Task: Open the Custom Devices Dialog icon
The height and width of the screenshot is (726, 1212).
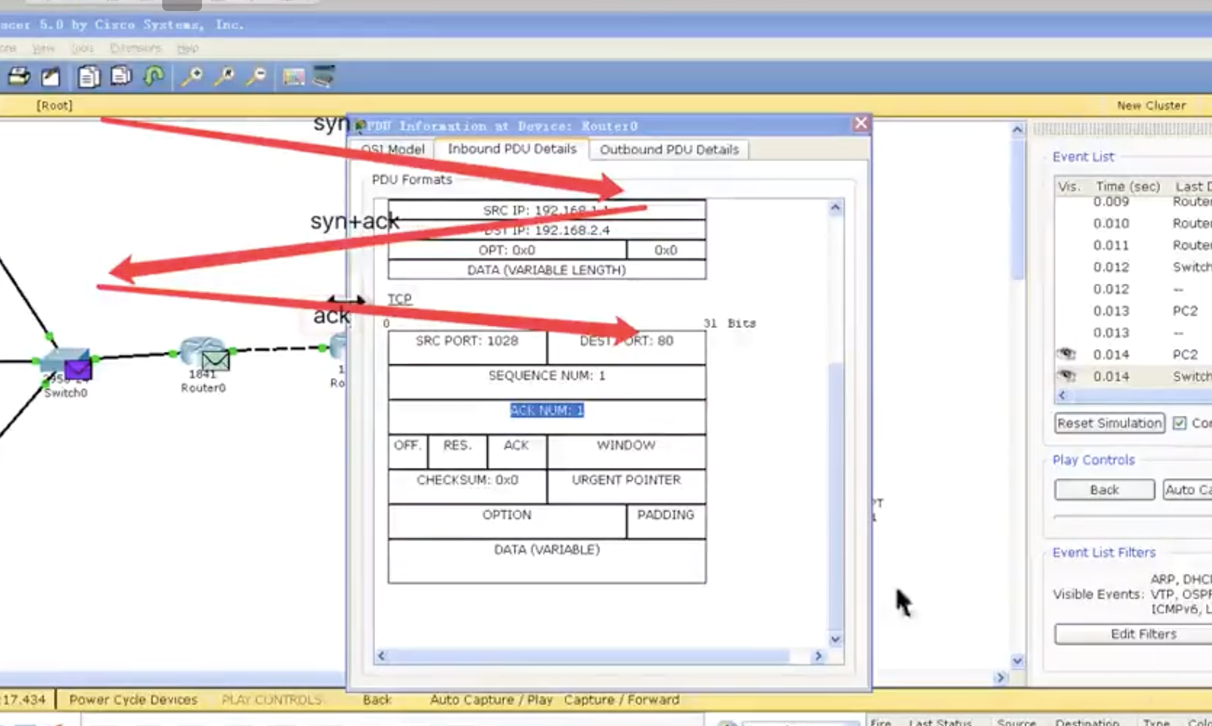Action: [323, 77]
